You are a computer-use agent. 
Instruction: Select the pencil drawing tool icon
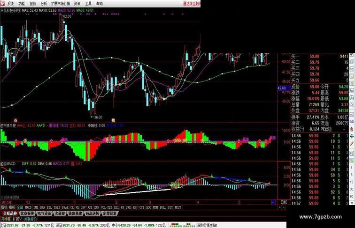(352, 143)
